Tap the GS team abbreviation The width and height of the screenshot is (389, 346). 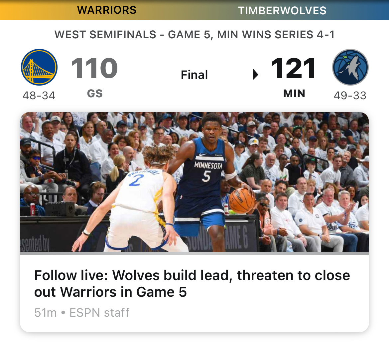(x=95, y=94)
